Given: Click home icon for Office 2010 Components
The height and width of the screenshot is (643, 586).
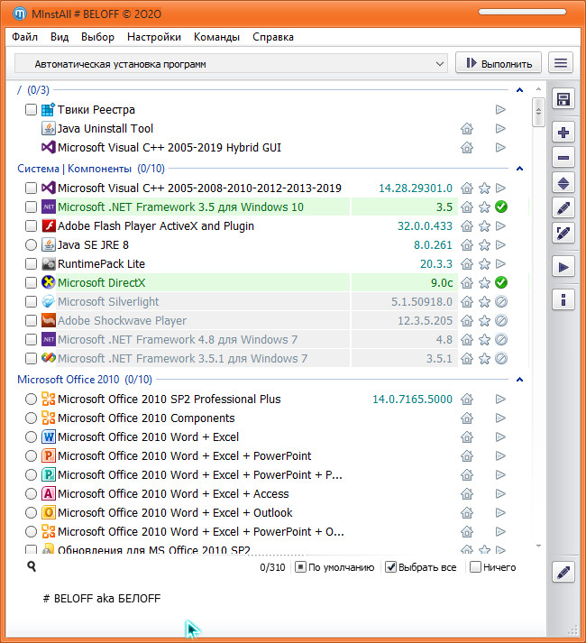Looking at the screenshot, I should coord(467,418).
